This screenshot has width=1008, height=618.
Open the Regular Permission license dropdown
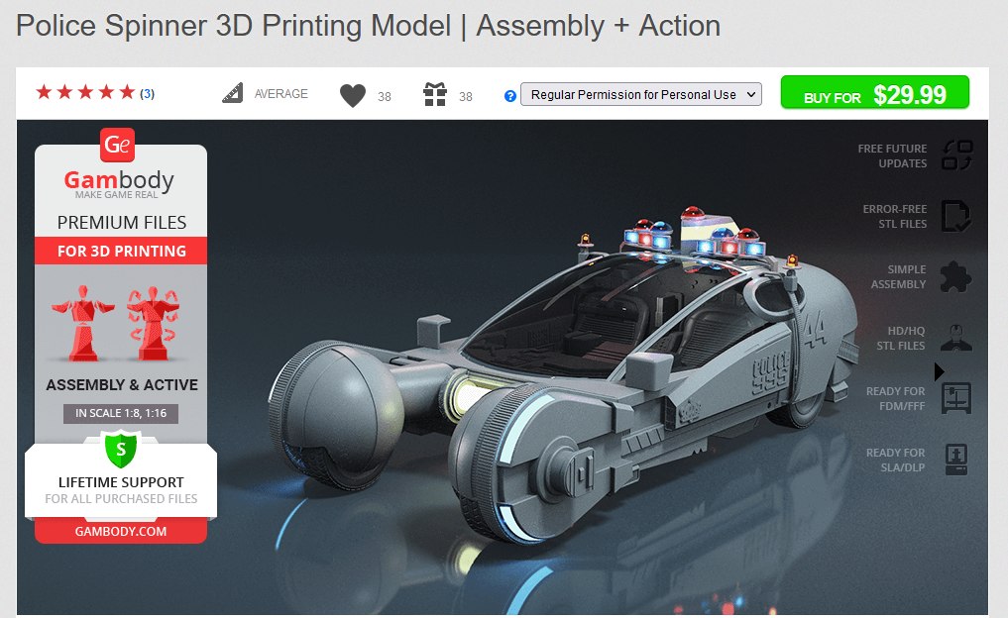click(x=641, y=94)
